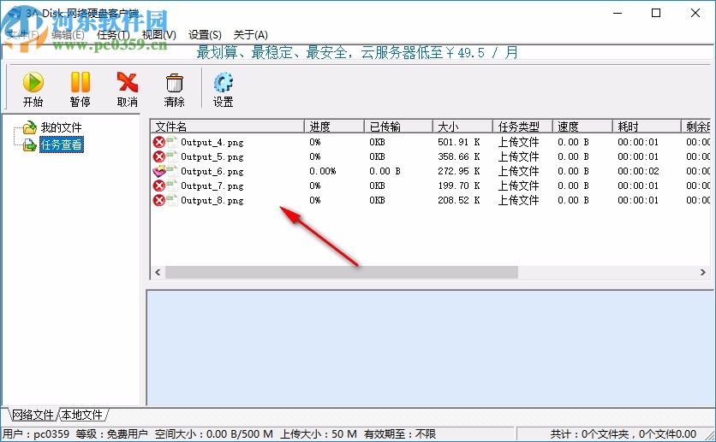Open the 任务(T) menu

113,35
